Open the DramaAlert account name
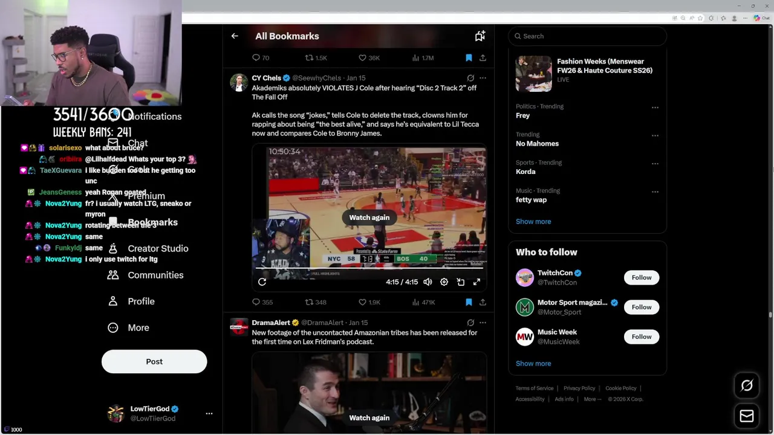Screen dimensions: 774x435 point(271,323)
